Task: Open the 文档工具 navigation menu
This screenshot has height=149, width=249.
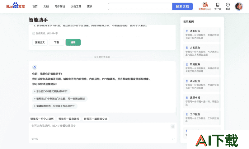Action: (76, 6)
